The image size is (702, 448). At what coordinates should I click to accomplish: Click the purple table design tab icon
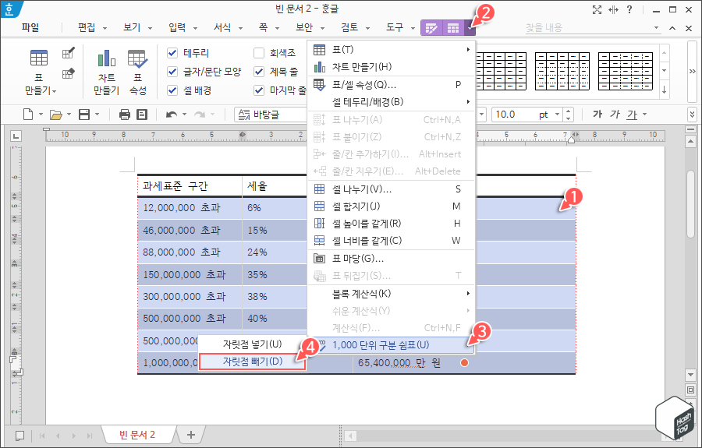coord(431,28)
